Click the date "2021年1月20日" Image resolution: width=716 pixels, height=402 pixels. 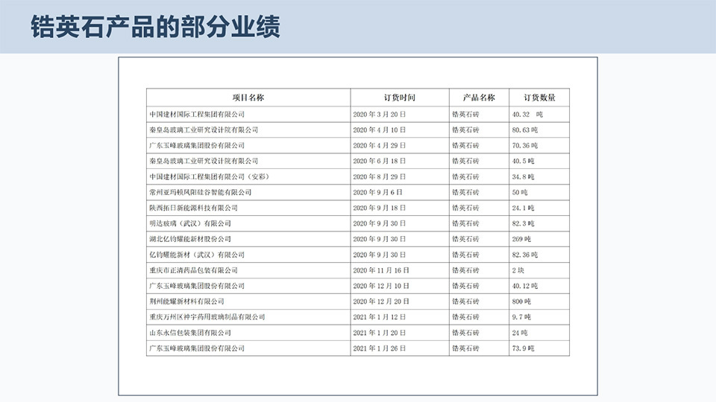(380, 333)
